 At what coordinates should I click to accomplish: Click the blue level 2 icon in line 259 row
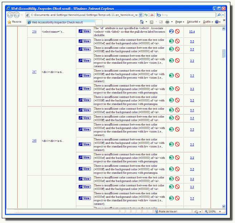click(x=171, y=31)
